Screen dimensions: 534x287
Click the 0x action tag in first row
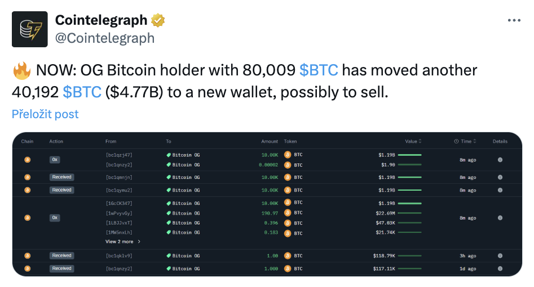click(55, 159)
